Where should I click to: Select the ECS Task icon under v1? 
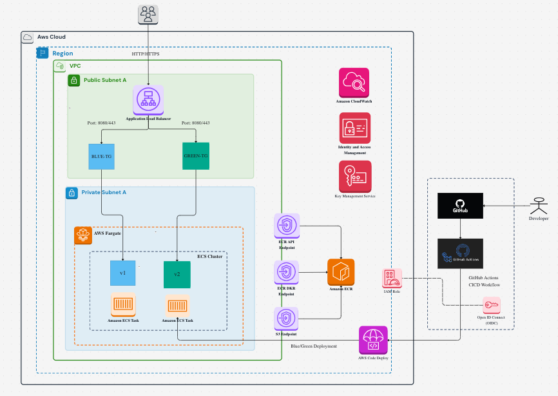tap(123, 304)
